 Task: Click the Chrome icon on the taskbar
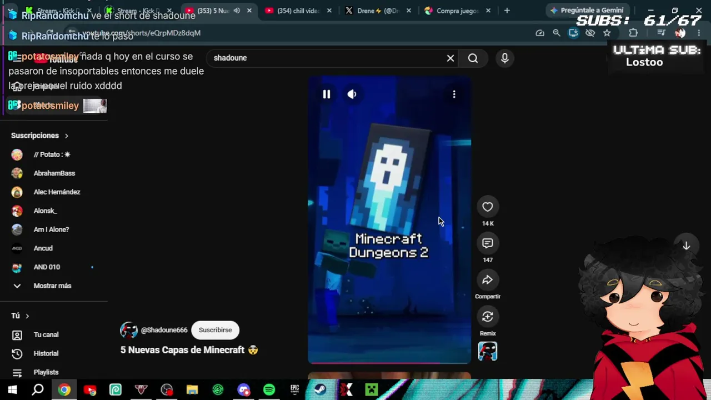(64, 390)
